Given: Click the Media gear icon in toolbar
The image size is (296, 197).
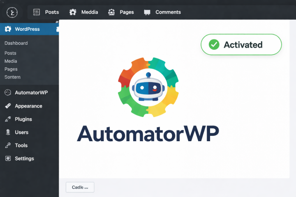Looking at the screenshot, I should tap(73, 12).
